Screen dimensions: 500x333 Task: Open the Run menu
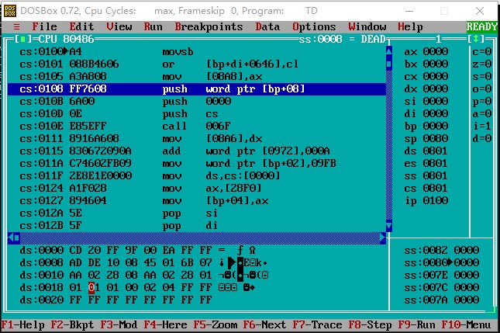point(153,27)
